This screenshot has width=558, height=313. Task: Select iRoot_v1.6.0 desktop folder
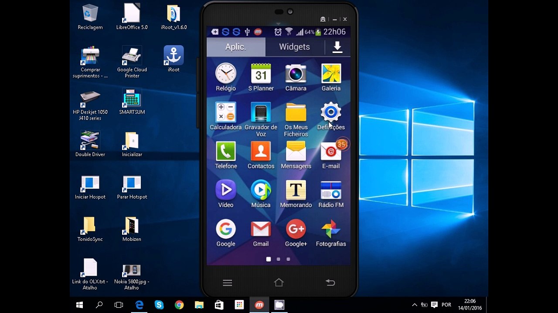[x=174, y=17]
